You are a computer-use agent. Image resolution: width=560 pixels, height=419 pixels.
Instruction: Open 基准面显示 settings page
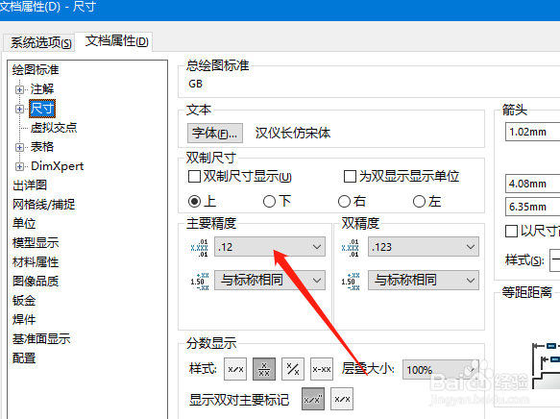[x=41, y=339]
